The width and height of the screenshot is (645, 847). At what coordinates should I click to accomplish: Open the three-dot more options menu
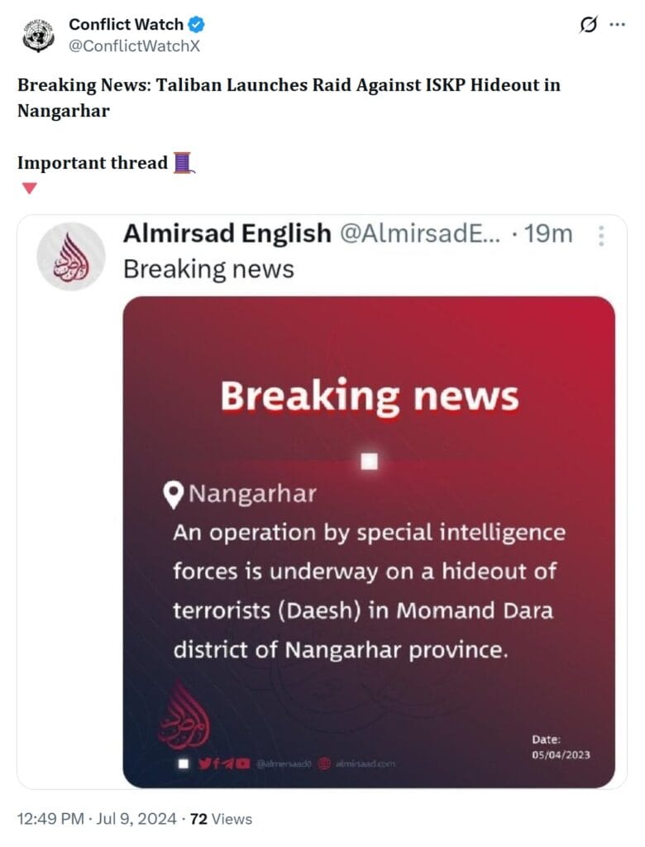617,25
